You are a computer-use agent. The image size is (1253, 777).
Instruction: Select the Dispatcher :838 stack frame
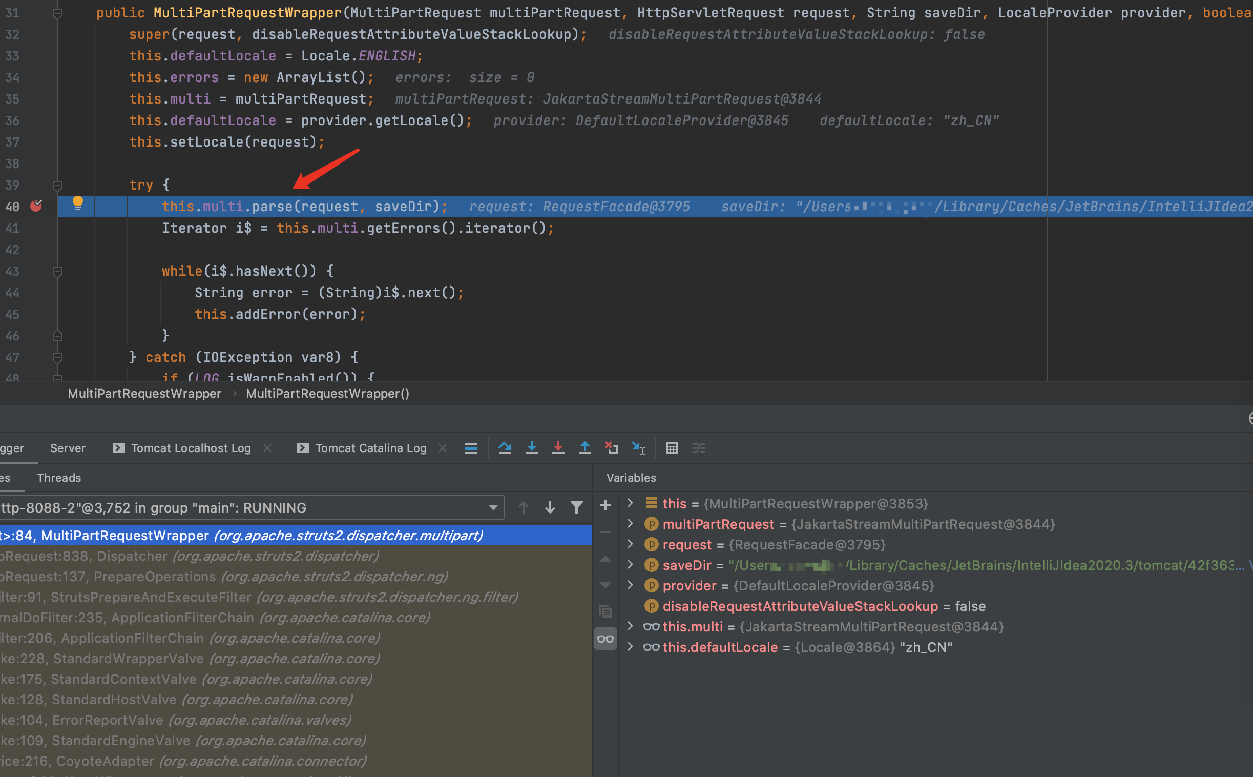pos(296,556)
